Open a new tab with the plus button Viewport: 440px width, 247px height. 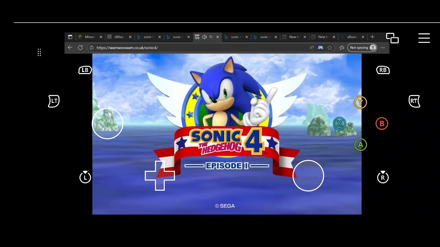click(372, 37)
